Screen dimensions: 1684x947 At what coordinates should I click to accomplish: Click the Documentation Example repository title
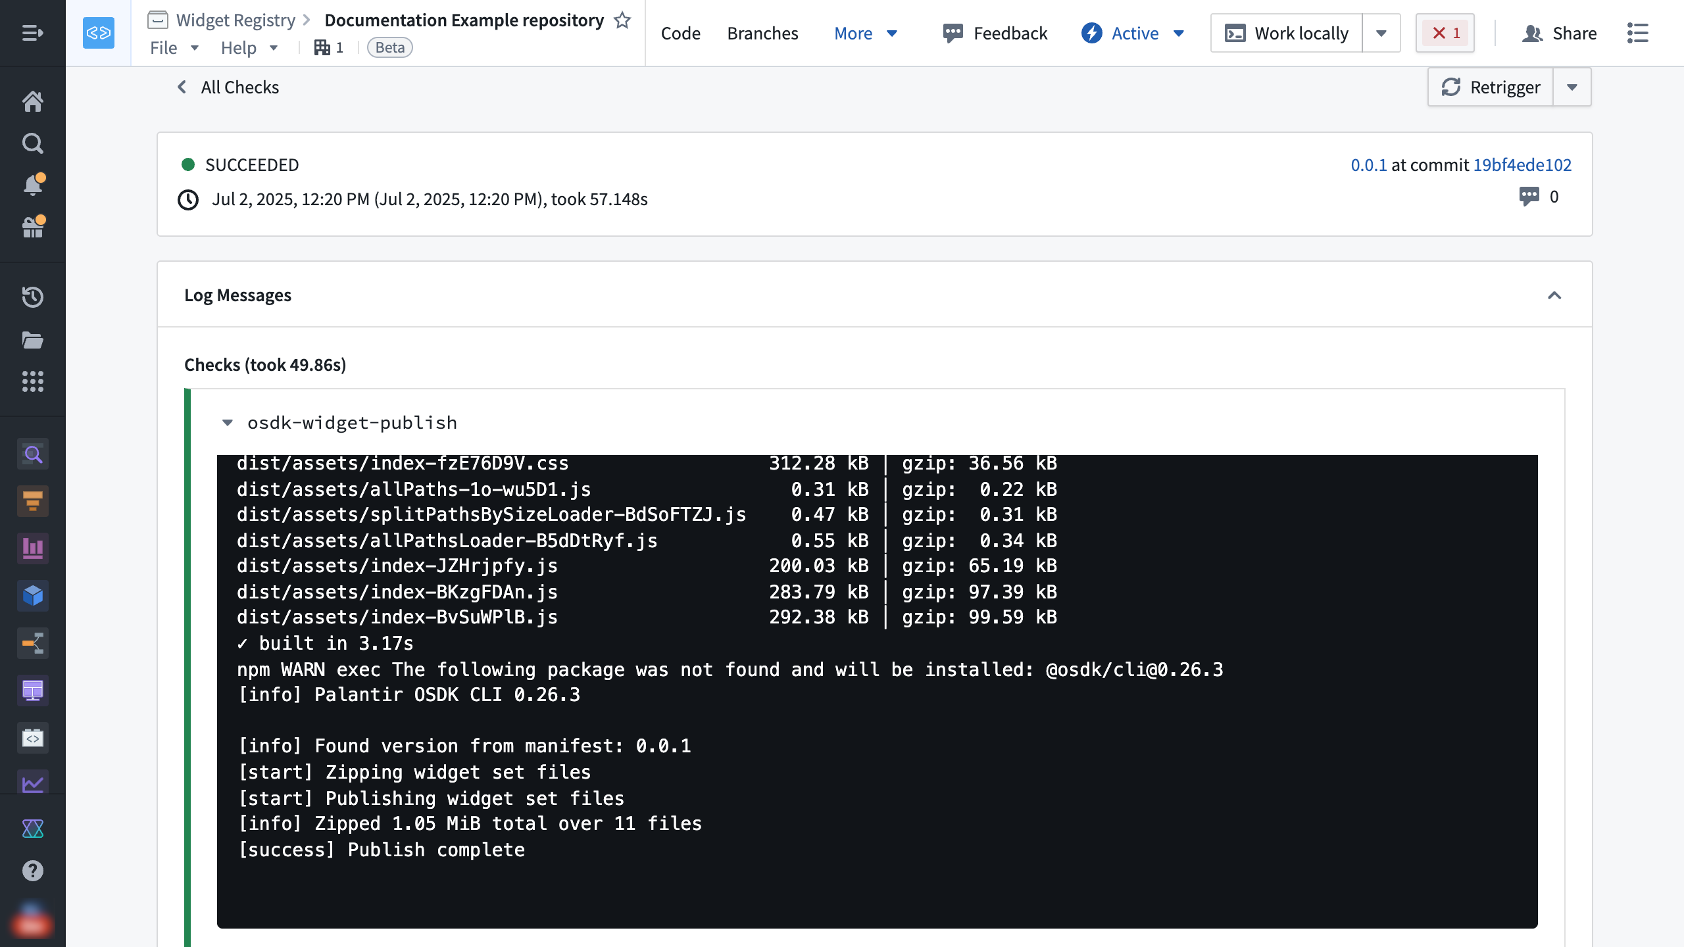coord(464,20)
